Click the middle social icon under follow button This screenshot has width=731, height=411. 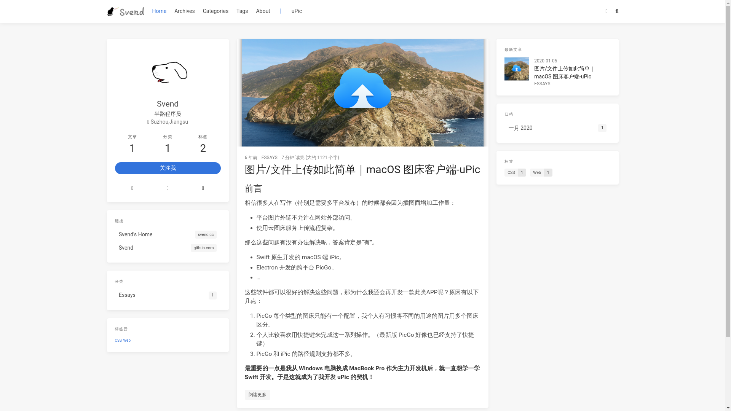pos(168,188)
